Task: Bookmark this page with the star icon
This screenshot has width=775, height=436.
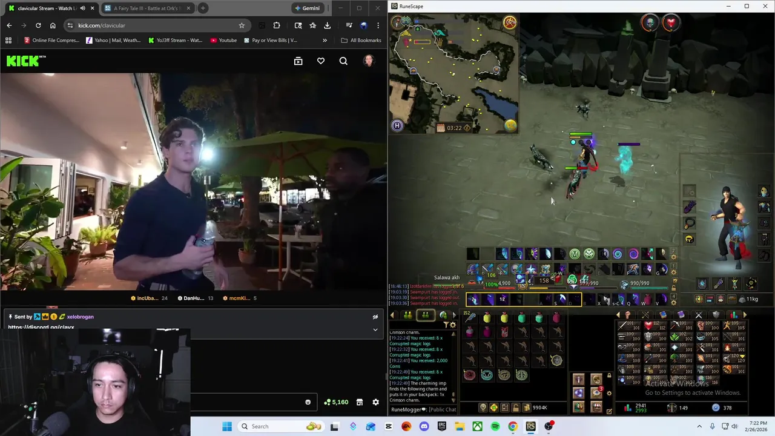Action: click(242, 25)
